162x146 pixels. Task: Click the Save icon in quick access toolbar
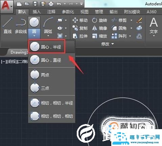pyautogui.click(x=35, y=4)
